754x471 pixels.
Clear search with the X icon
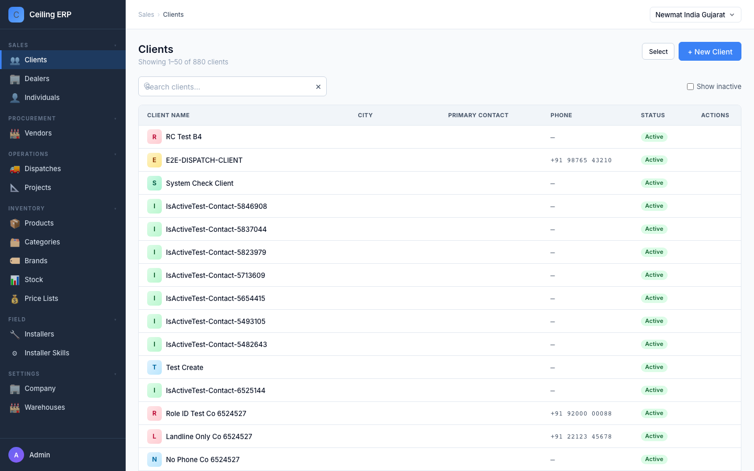coord(318,87)
